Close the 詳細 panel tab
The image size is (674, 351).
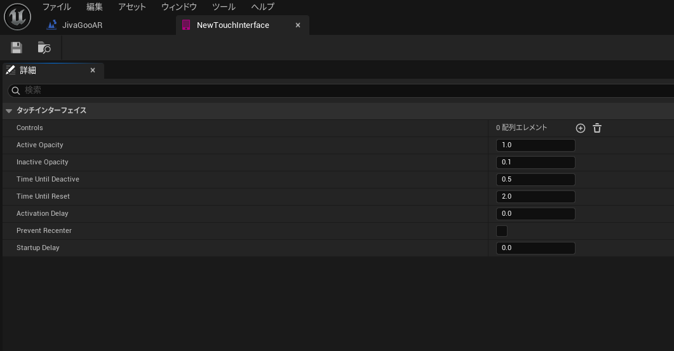tap(93, 70)
